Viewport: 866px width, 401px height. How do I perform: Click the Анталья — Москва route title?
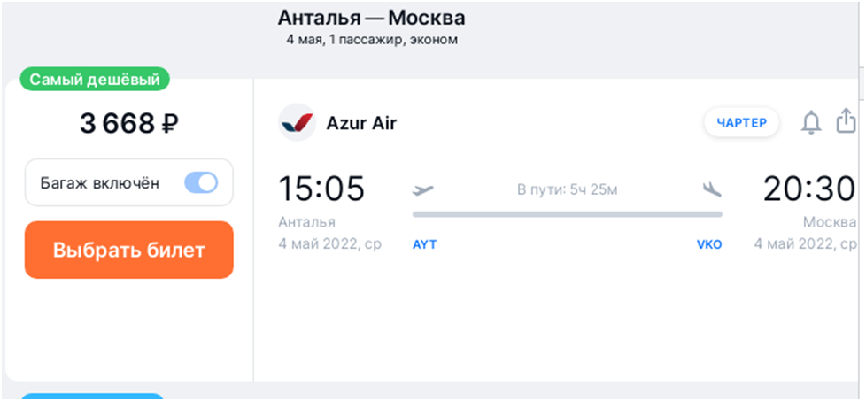(371, 19)
